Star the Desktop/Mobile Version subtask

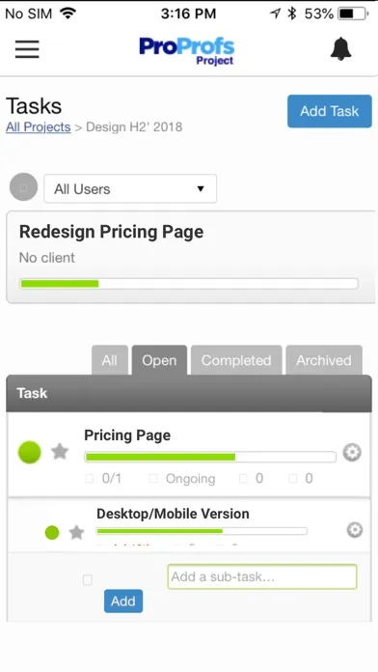tap(76, 532)
